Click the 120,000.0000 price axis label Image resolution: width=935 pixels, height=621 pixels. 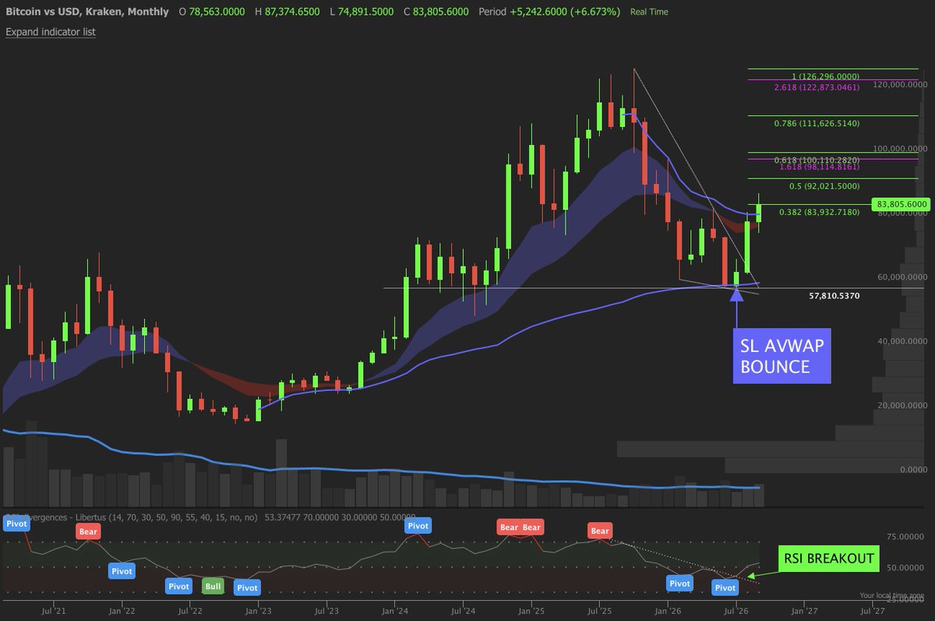tap(901, 84)
